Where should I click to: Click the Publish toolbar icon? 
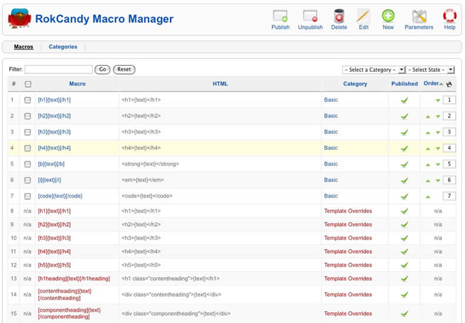click(x=280, y=16)
